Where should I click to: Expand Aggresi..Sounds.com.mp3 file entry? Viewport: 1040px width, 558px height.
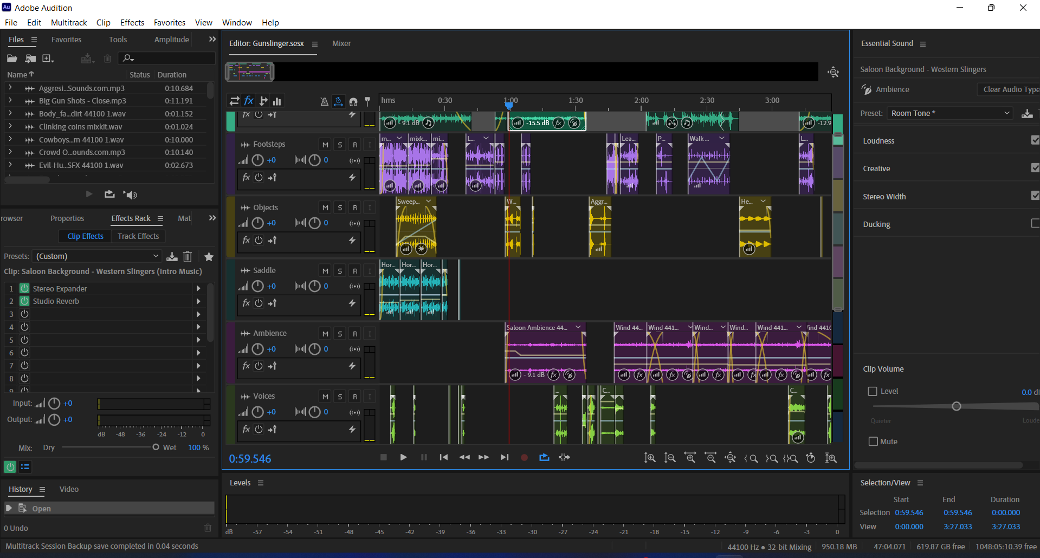point(10,87)
